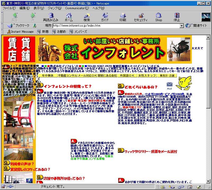Follow the ピアノ可3360件 link

click(174, 94)
